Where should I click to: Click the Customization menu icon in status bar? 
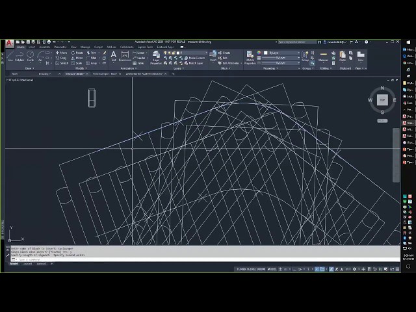click(x=397, y=269)
